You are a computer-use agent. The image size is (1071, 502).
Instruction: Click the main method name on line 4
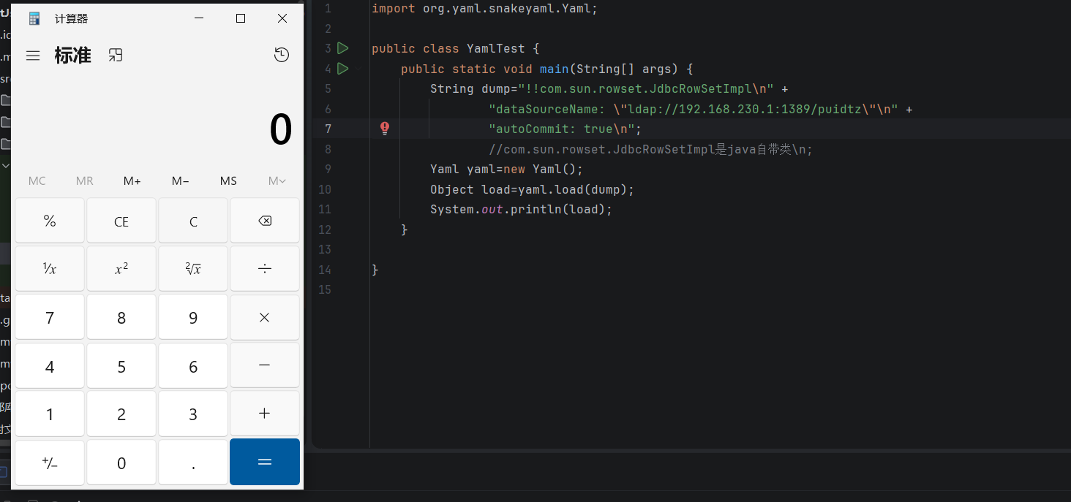(554, 69)
